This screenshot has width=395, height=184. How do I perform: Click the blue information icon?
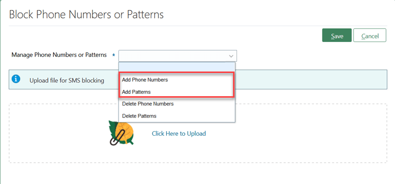point(16,79)
